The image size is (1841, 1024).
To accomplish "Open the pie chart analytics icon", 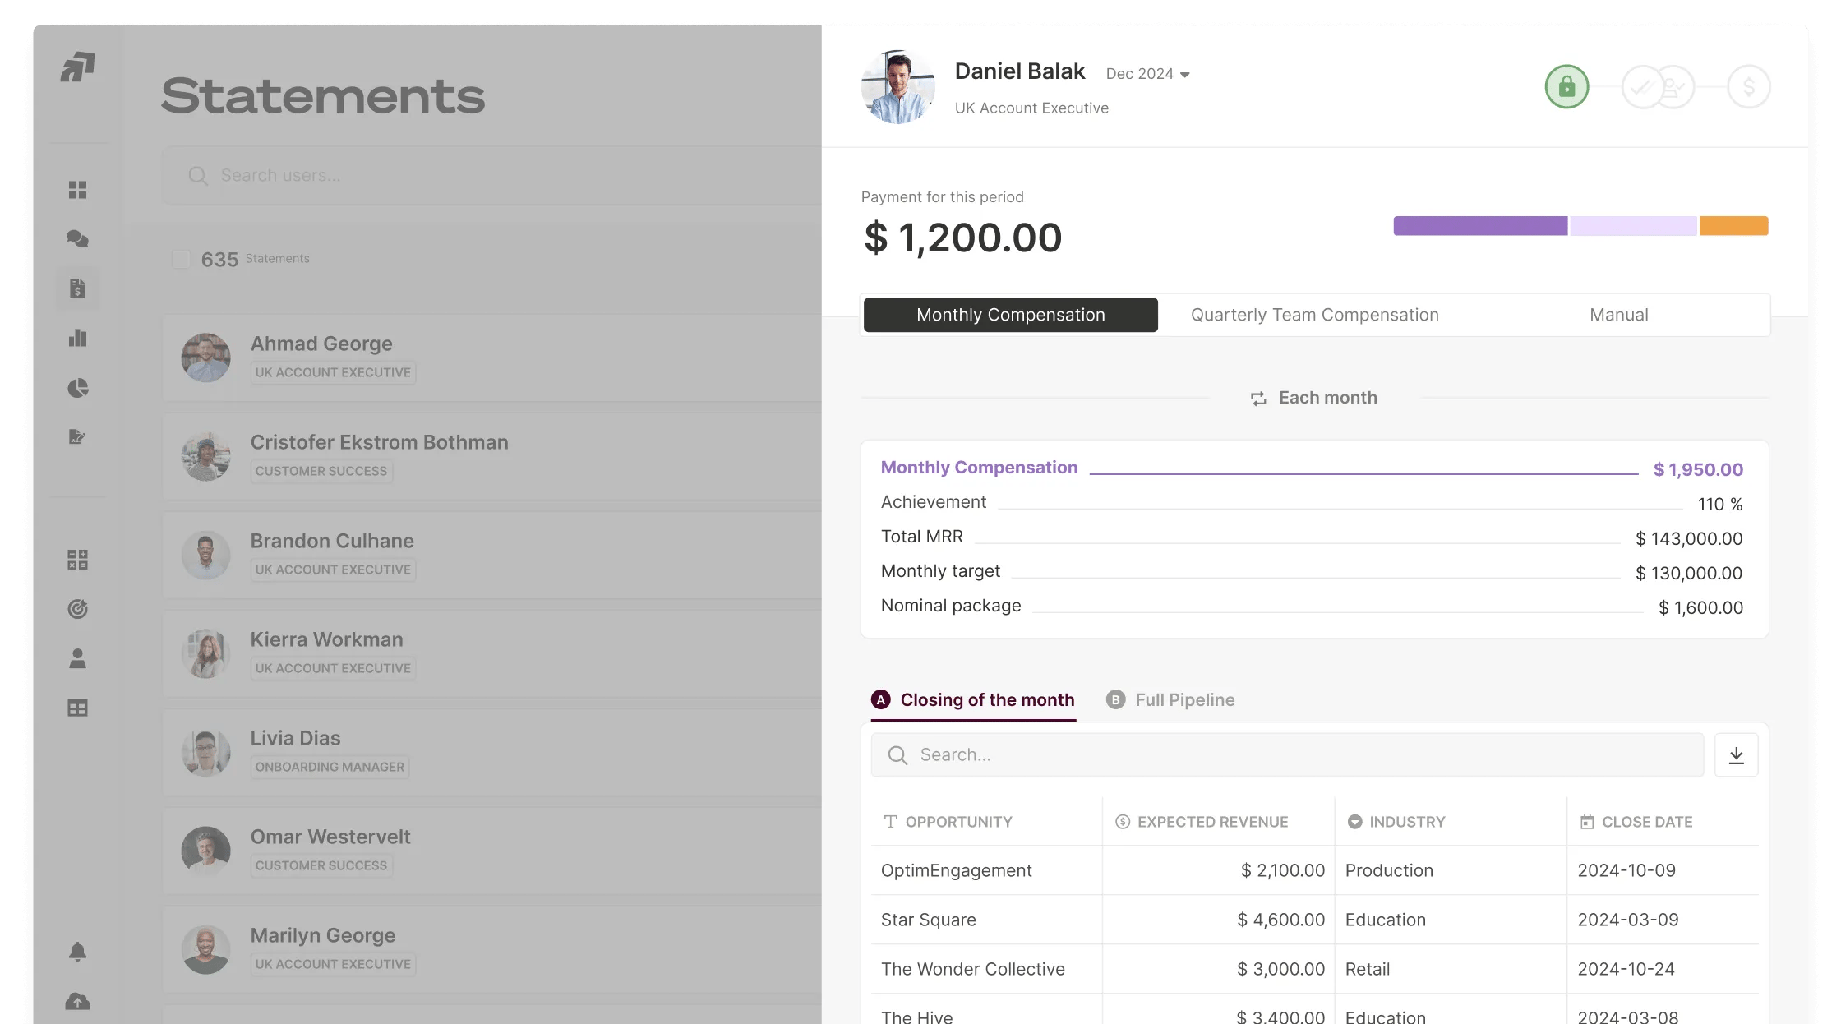I will tap(77, 387).
